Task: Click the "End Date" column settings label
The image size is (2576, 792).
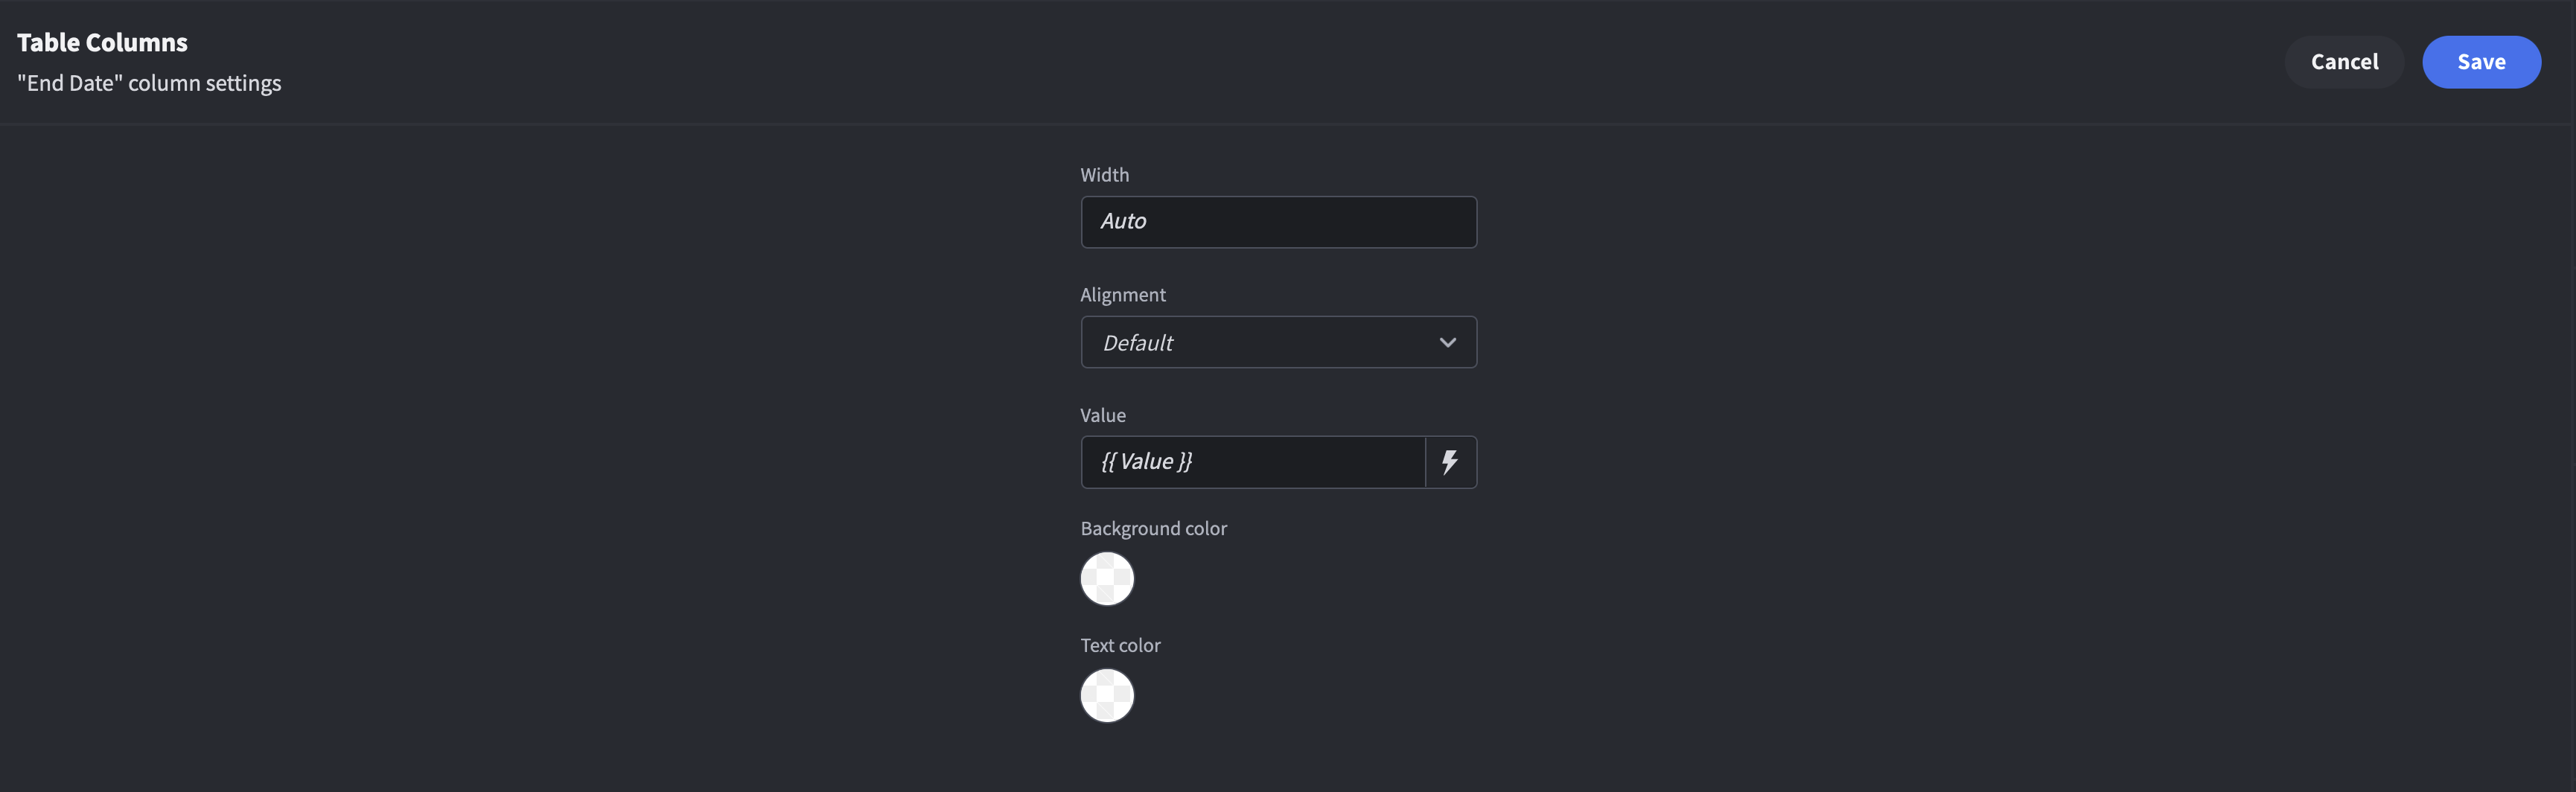Action: (x=148, y=83)
